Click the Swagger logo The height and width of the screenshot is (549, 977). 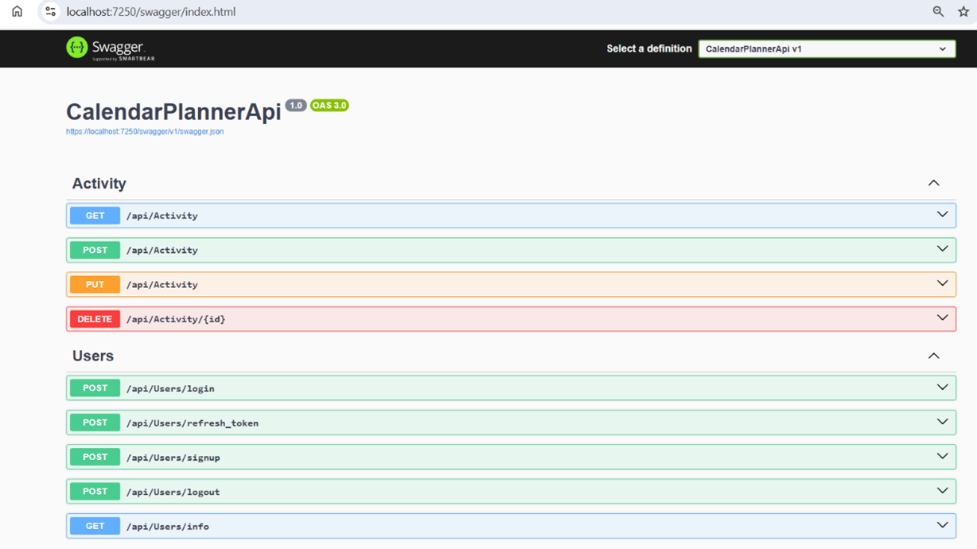(111, 49)
